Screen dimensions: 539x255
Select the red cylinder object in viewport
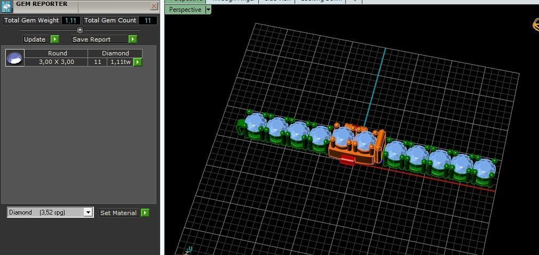(347, 160)
